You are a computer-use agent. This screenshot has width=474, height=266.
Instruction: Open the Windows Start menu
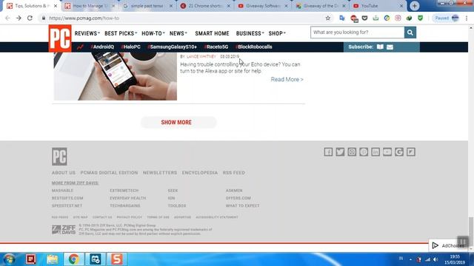[9, 259]
